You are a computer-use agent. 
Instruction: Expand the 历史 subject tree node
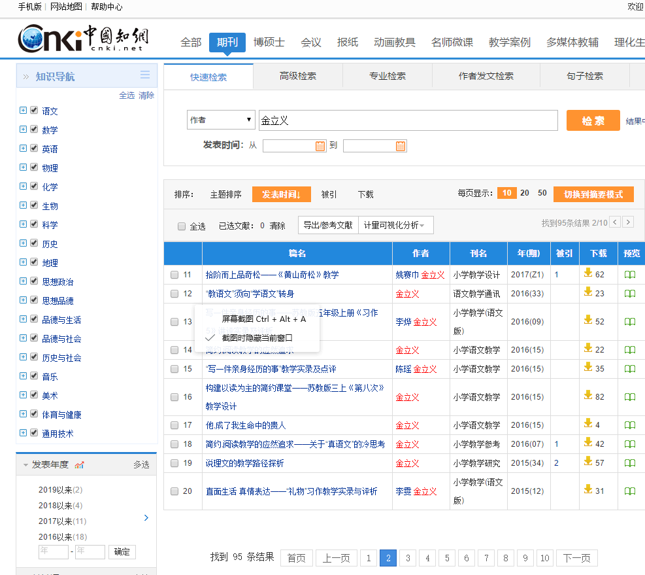pyautogui.click(x=24, y=243)
